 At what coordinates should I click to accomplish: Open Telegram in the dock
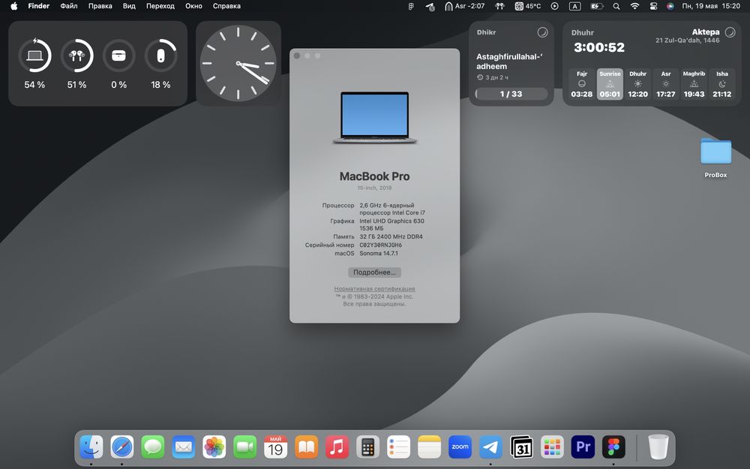pyautogui.click(x=490, y=447)
